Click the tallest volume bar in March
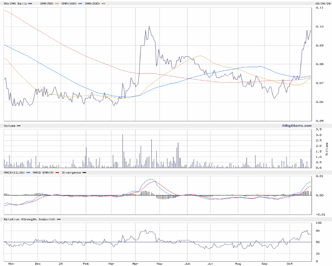Viewport: 332px width, 266px height. (123, 151)
